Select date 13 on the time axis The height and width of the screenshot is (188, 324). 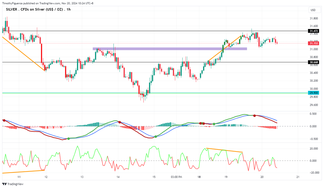click(82, 177)
